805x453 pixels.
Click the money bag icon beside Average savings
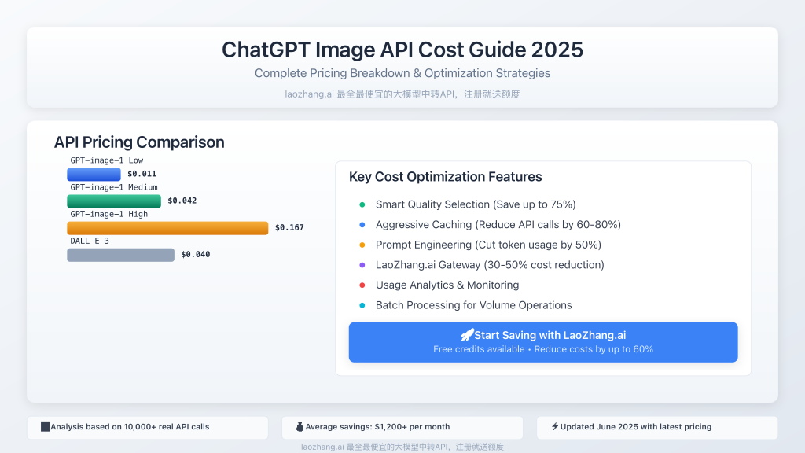300,427
